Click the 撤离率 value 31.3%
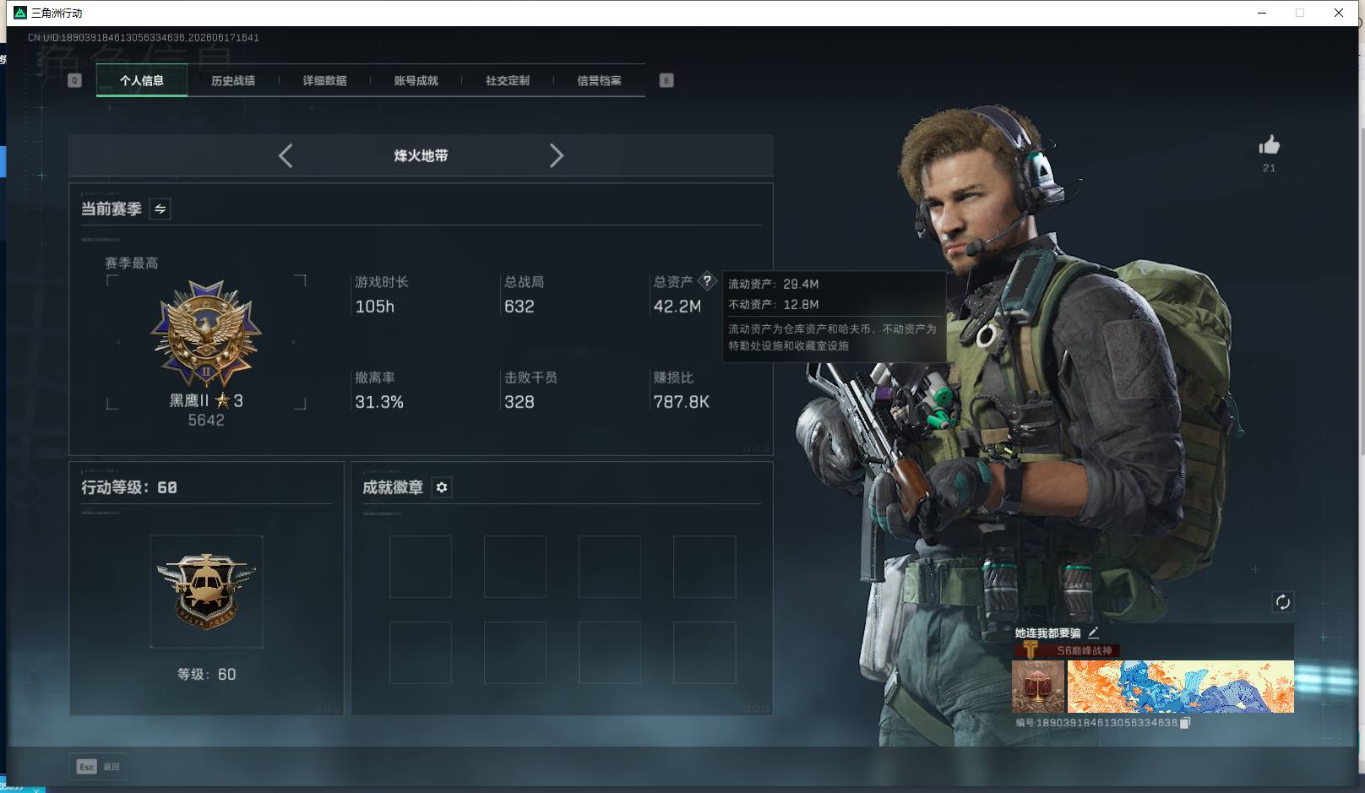The width and height of the screenshot is (1365, 793). [379, 402]
